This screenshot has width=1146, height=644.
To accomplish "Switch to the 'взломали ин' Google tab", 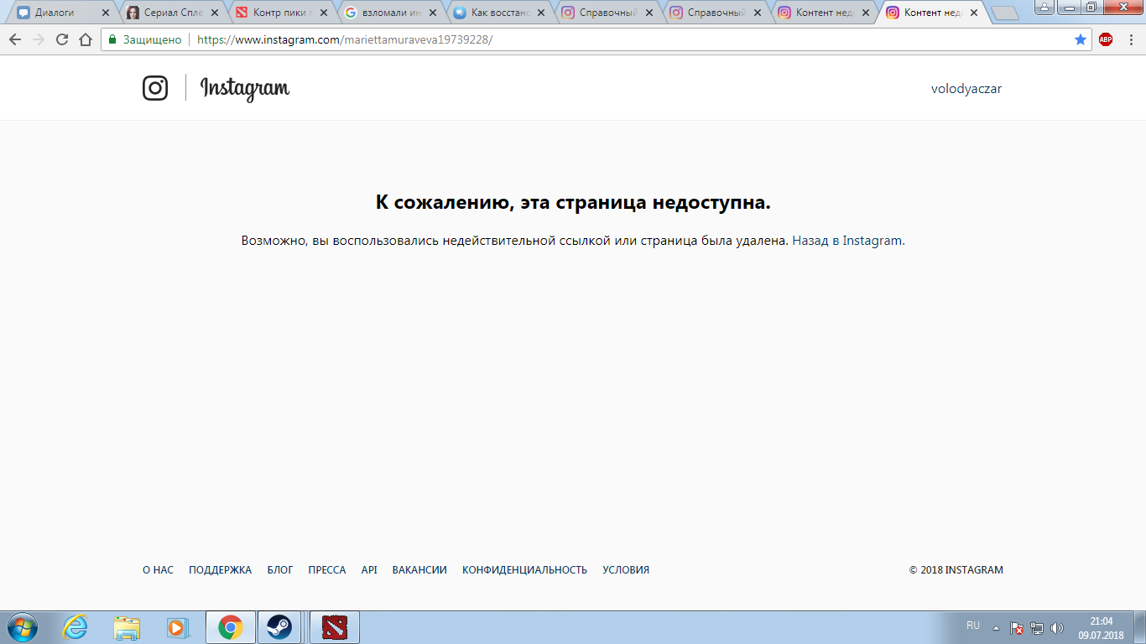I will tap(391, 13).
